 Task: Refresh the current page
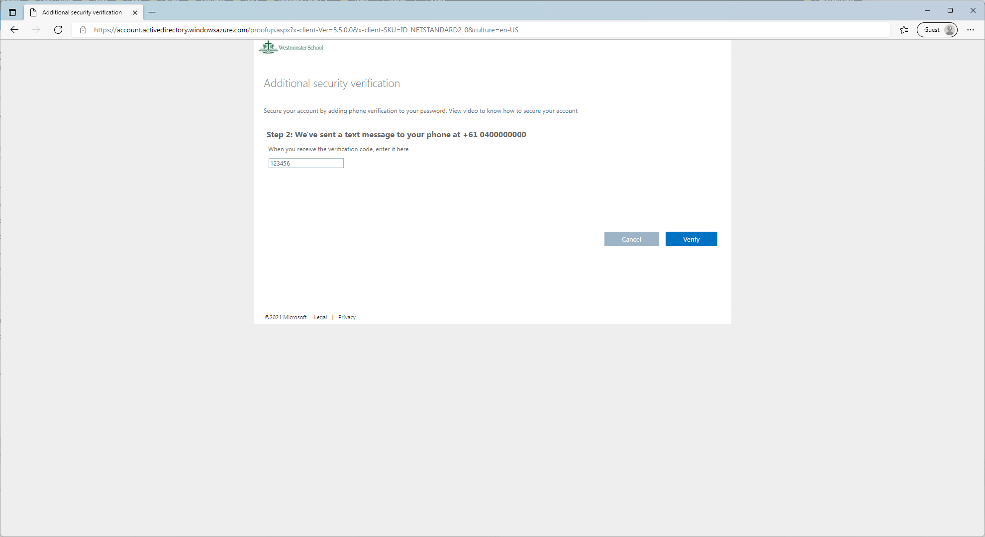[x=58, y=30]
